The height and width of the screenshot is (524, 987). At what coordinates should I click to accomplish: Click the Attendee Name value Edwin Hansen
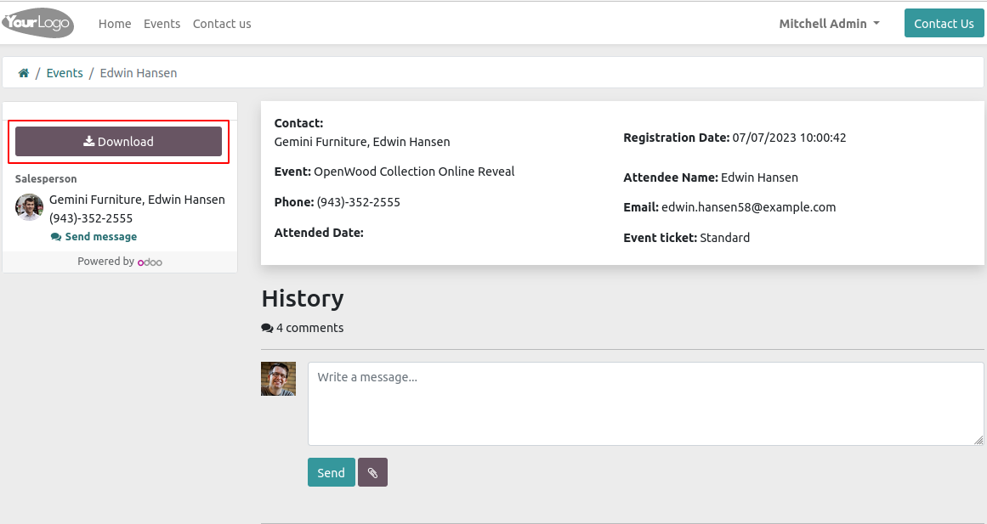pos(759,177)
